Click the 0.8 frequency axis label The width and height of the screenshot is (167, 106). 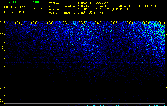click(x=2, y=74)
